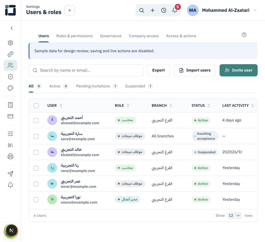The width and height of the screenshot is (265, 242).
Task: Sort by the BRANCH column
Action: [x=162, y=106]
